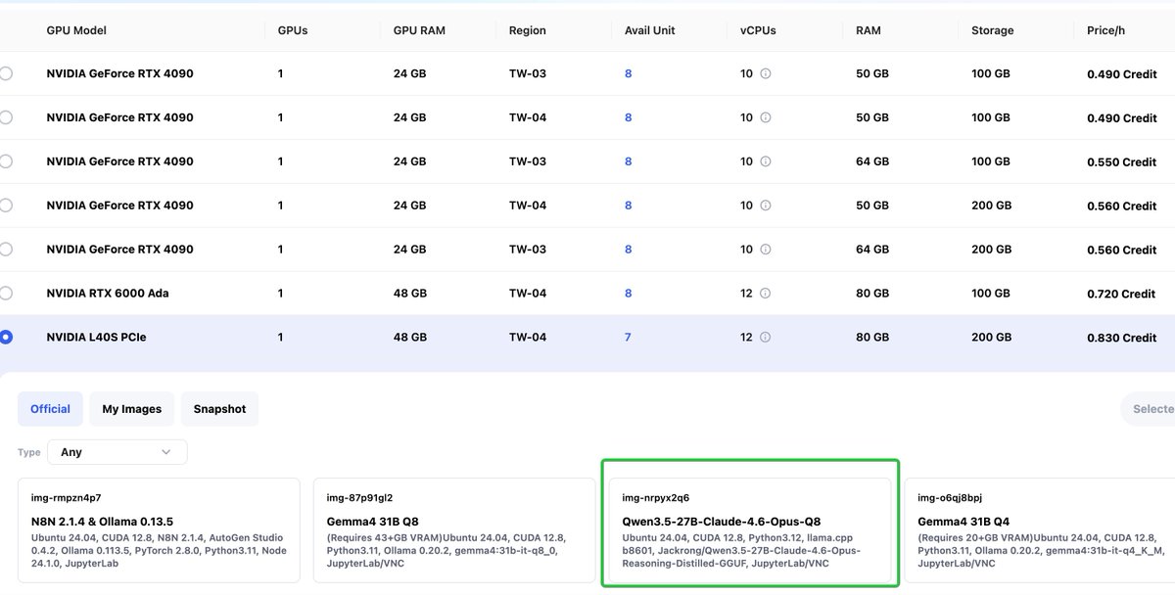The height and width of the screenshot is (595, 1175).
Task: Click the NVIDIA L40S PCIe model name
Action: pyautogui.click(x=96, y=338)
